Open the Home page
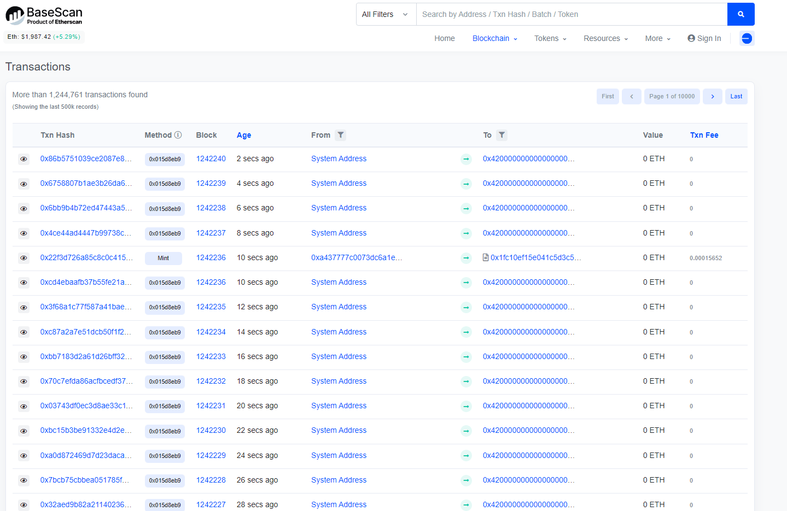Viewport: 787px width, 511px height. 445,38
